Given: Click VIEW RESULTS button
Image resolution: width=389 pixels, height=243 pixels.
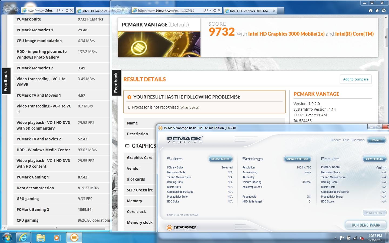Looking at the screenshot, I should [374, 159].
